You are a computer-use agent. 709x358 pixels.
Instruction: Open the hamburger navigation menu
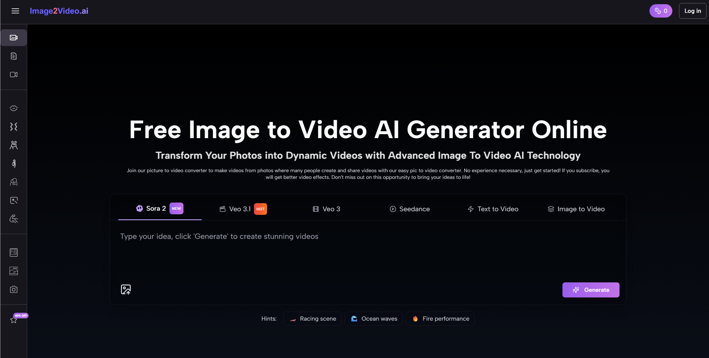pyautogui.click(x=15, y=11)
